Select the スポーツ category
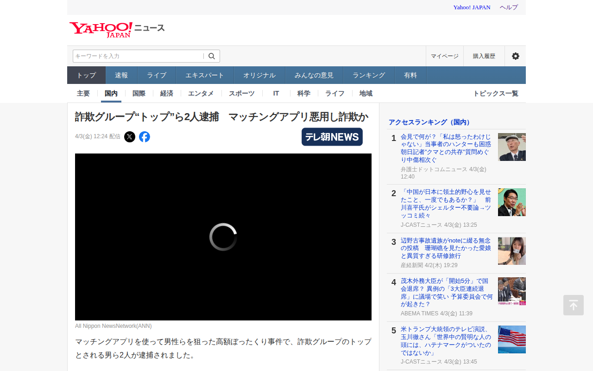 coord(241,93)
